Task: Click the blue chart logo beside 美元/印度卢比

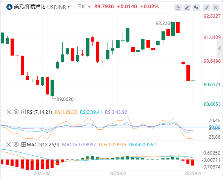Action: point(9,7)
